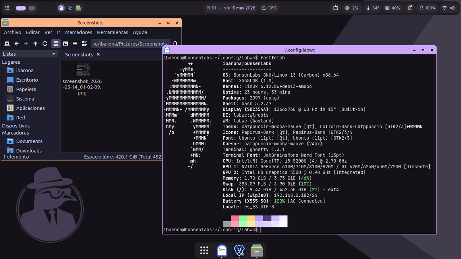461x259 pixels.
Task: Switch to the second gray workspace pill
Action: point(32,8)
